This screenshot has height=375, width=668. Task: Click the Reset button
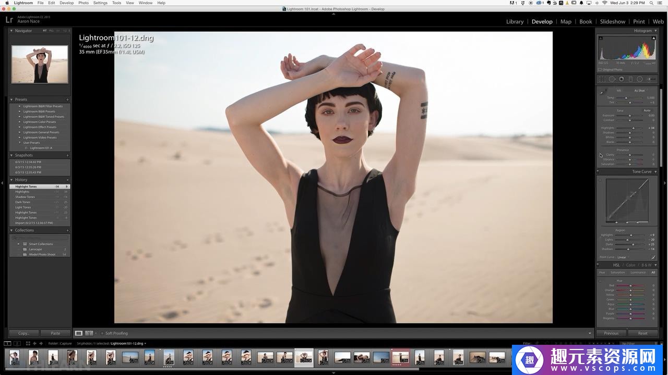642,333
